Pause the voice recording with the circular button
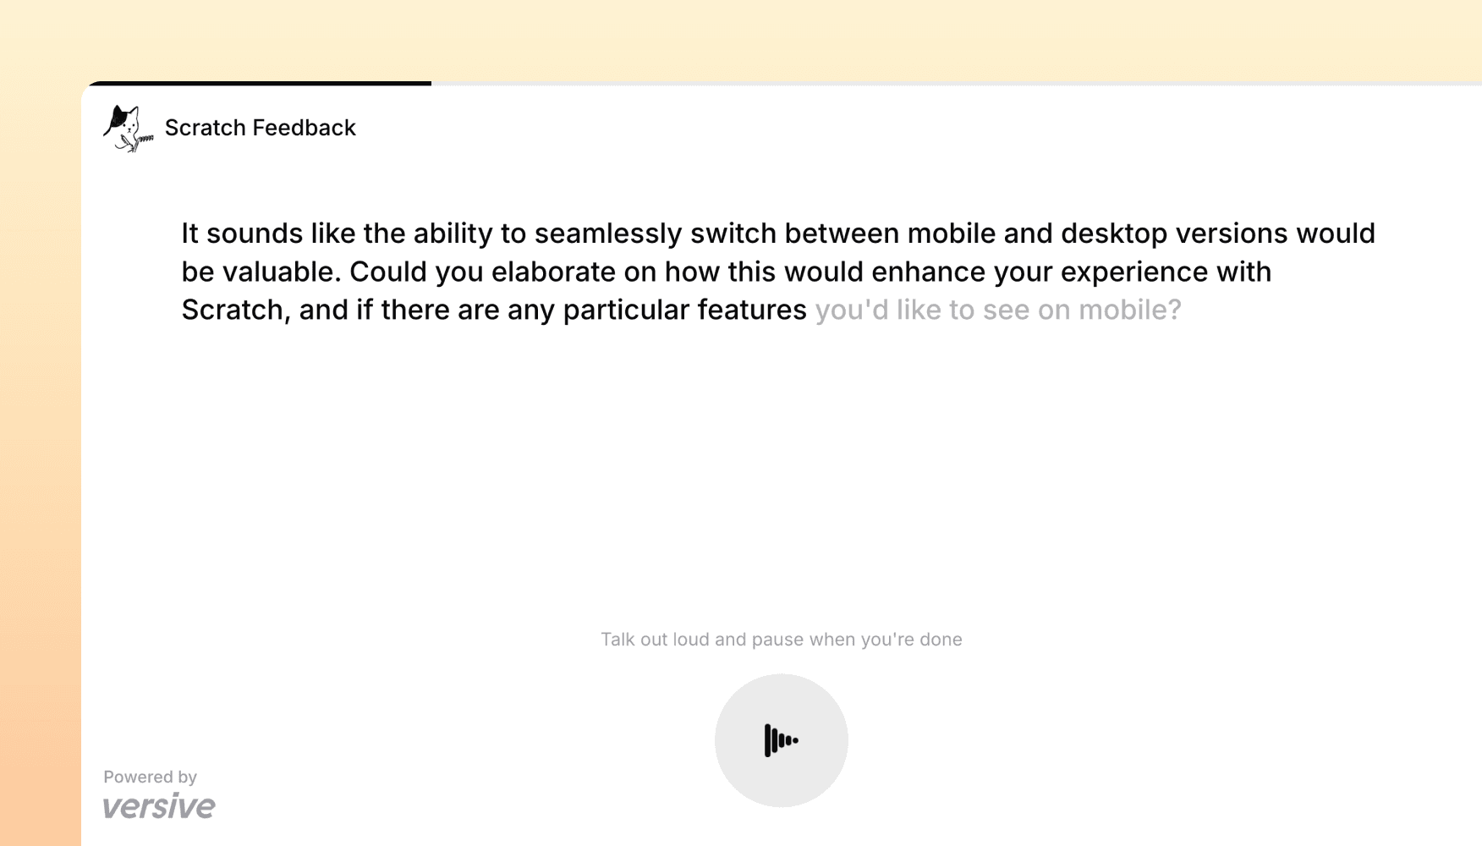This screenshot has height=846, width=1482. pyautogui.click(x=781, y=739)
